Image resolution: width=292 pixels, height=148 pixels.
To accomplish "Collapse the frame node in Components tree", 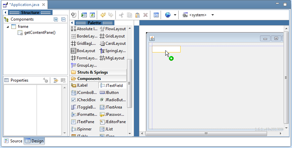I will pos(8,27).
